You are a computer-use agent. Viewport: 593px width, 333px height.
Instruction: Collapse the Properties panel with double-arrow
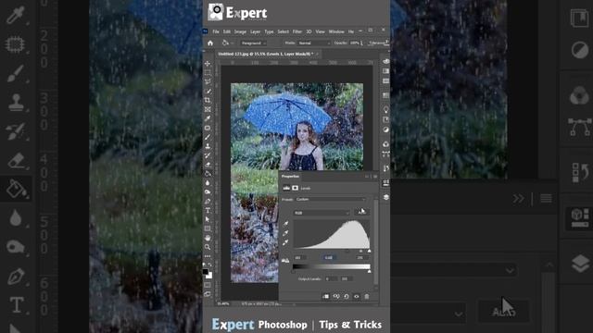(x=367, y=177)
